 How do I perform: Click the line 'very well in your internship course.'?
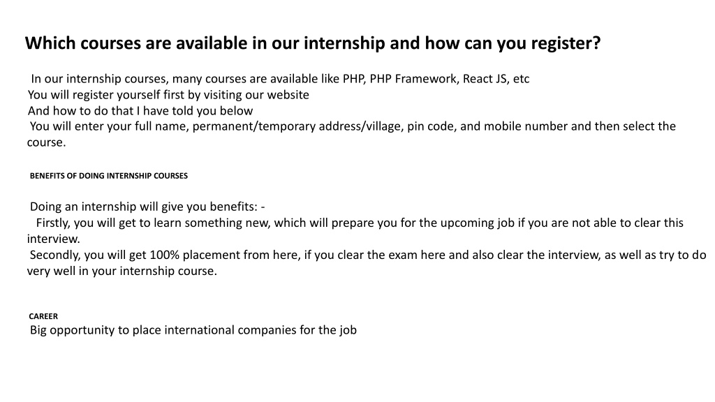pyautogui.click(x=121, y=271)
